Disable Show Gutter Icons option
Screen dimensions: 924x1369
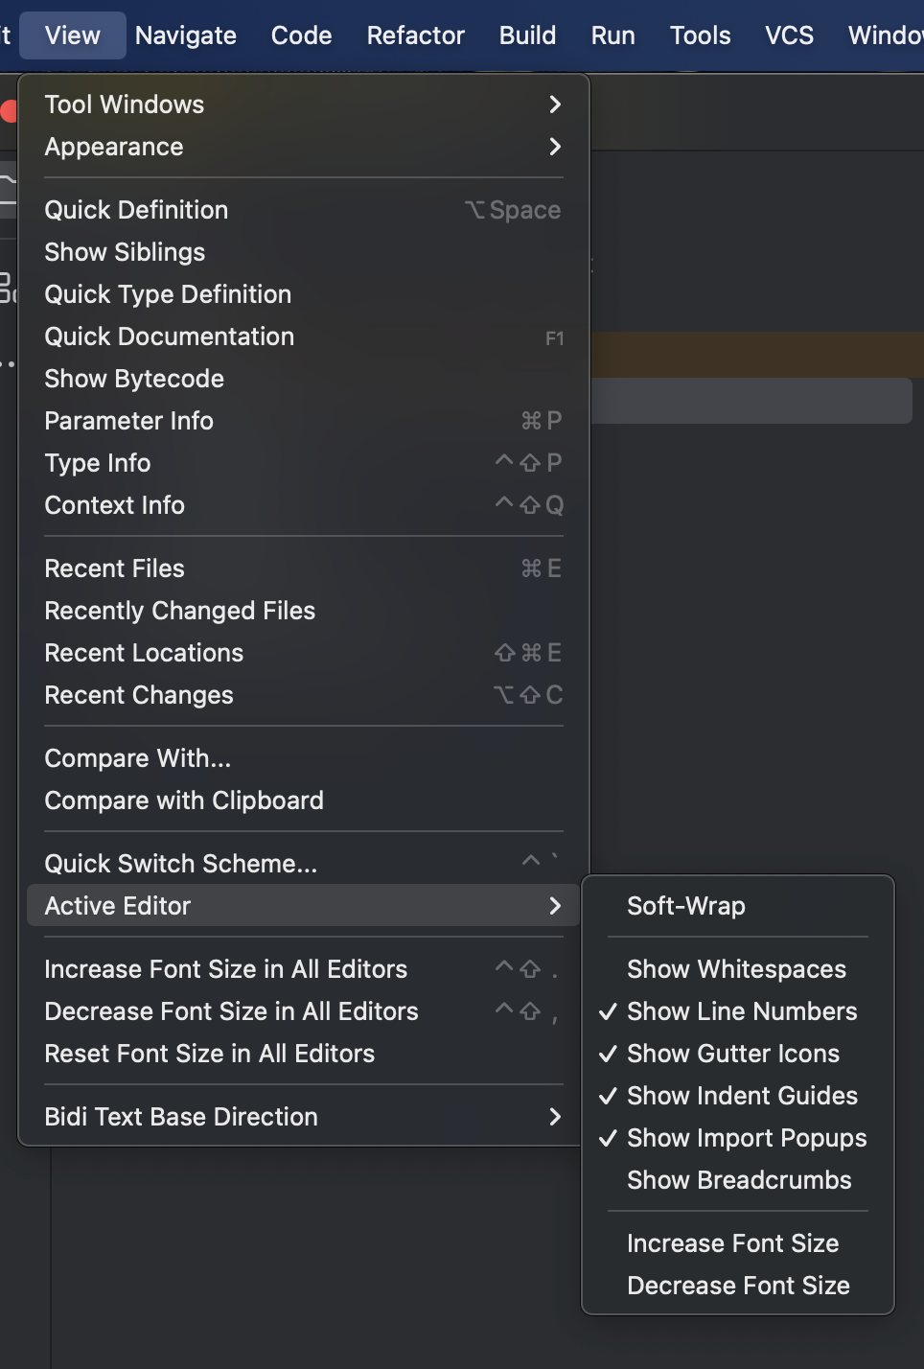[x=738, y=1054]
